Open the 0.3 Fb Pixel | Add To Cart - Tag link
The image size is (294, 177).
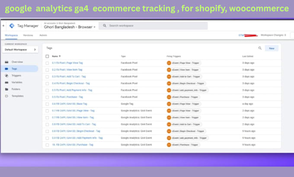(x=69, y=77)
